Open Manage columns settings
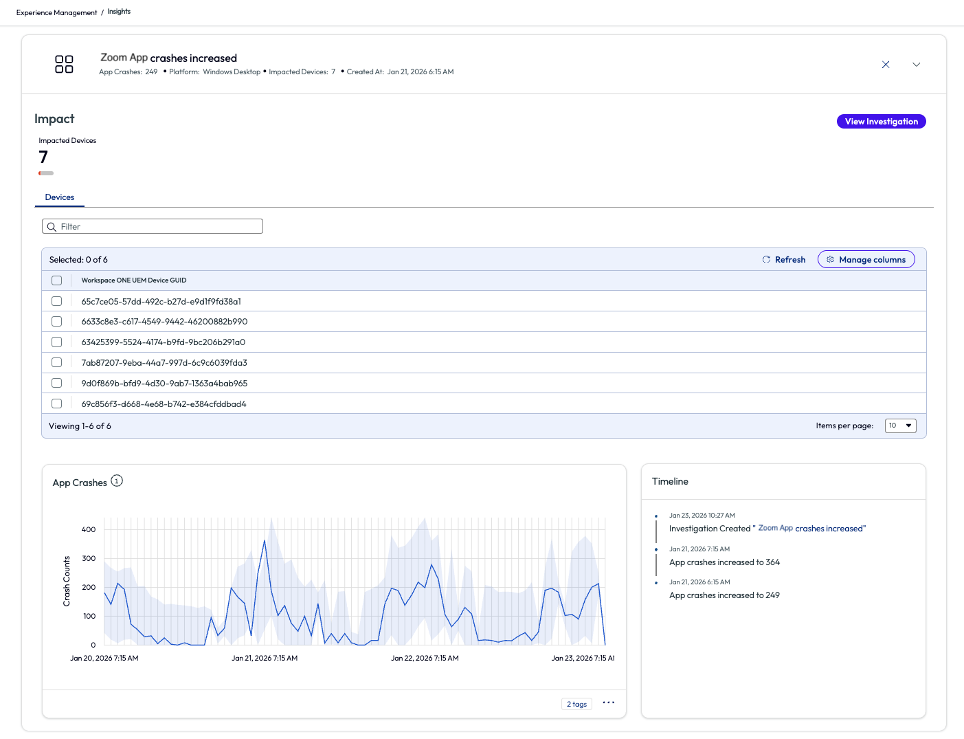964x739 pixels. pyautogui.click(x=866, y=260)
